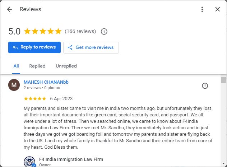Click the 2 reviews · 0 photos text
The height and width of the screenshot is (167, 227).
(42, 88)
